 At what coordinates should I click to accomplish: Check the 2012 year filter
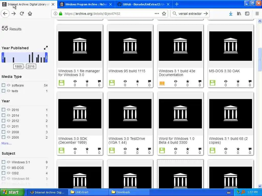3,121
